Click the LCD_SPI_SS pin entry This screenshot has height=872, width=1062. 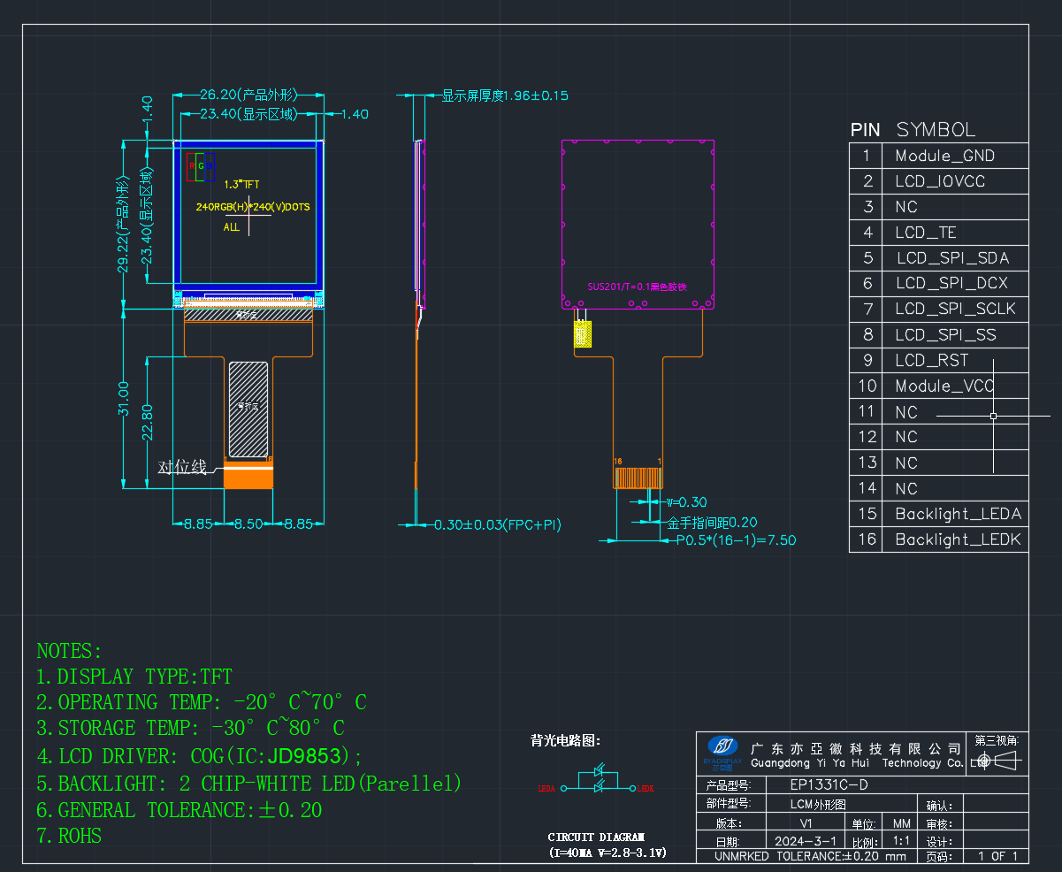click(945, 334)
